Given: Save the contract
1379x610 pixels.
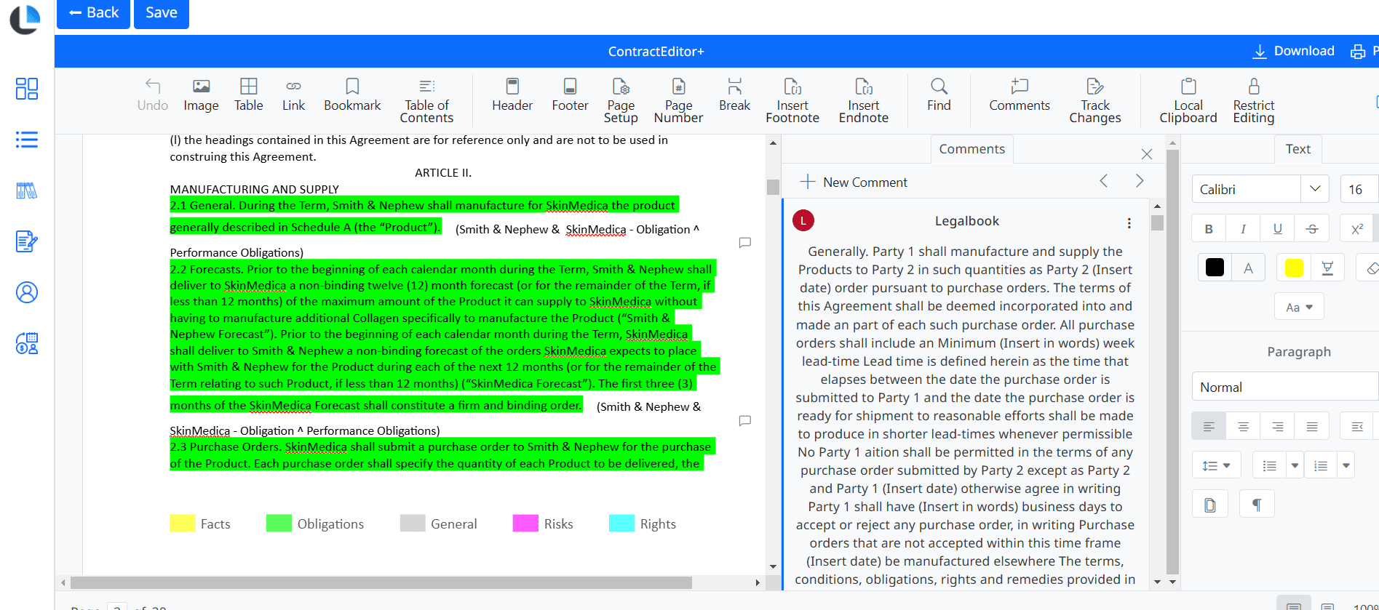Looking at the screenshot, I should pos(162,13).
